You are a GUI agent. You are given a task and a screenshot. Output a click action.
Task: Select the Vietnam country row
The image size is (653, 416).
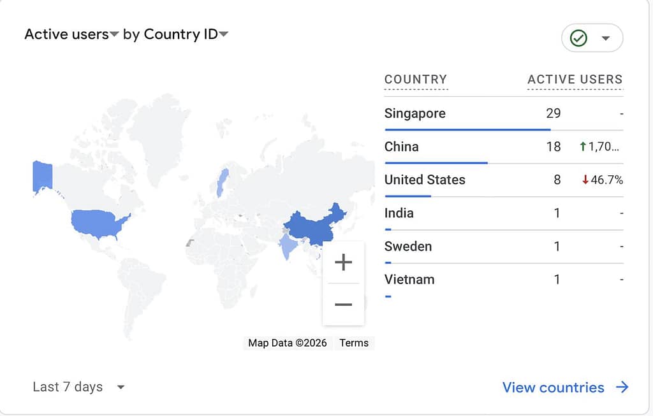[409, 279]
